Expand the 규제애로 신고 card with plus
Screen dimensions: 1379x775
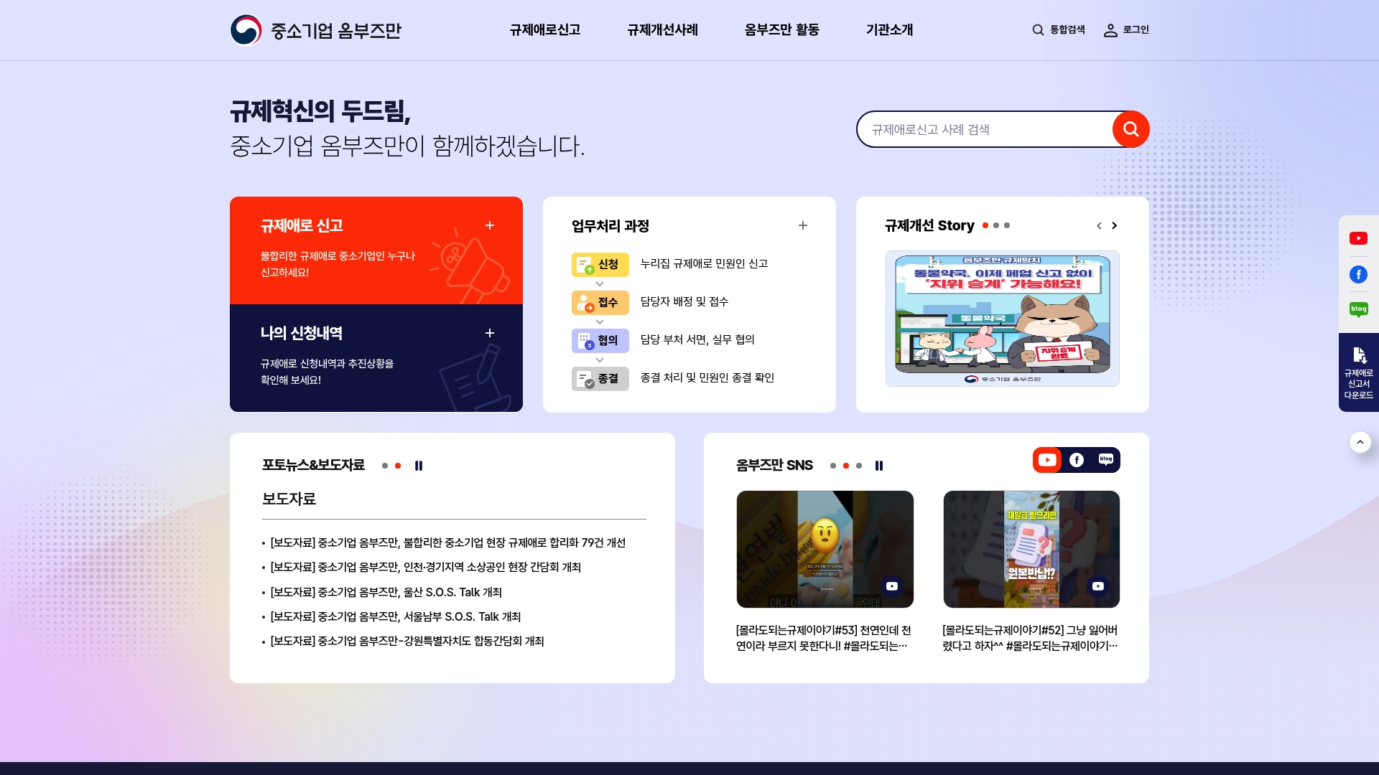(491, 225)
